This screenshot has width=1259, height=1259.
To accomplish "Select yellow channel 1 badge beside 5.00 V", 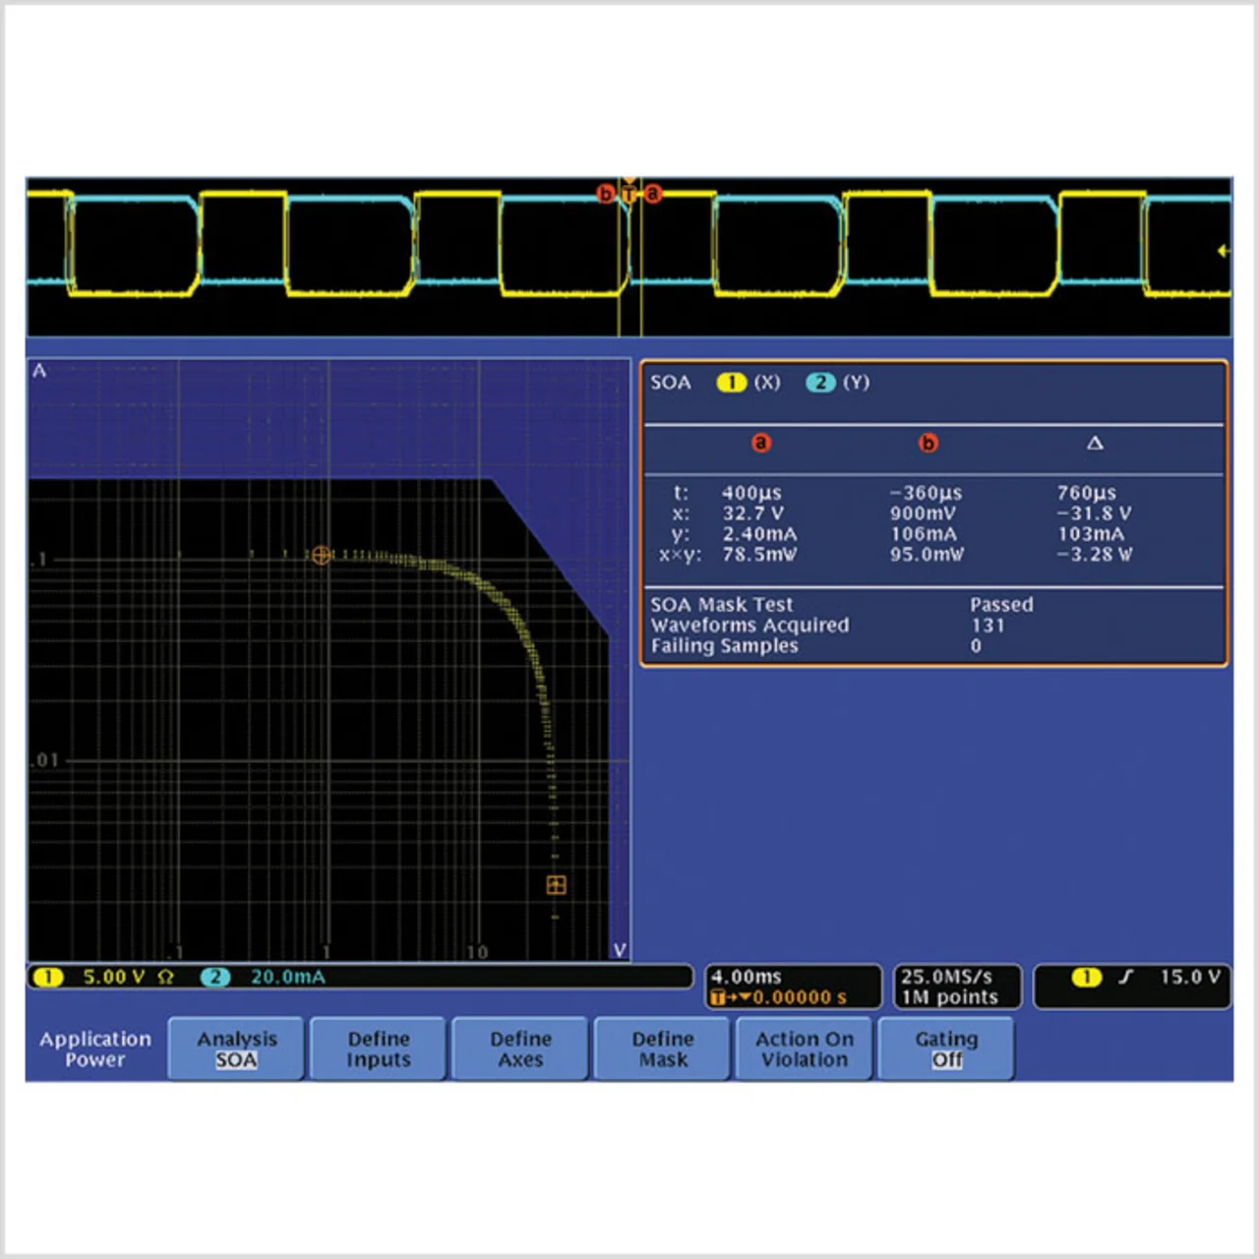I will 47,977.
